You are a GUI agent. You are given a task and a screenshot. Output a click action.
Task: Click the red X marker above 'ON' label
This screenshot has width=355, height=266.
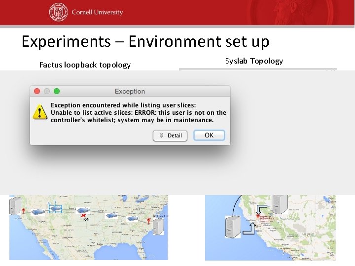(83, 215)
